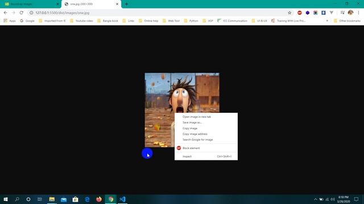Open the Web Tool bookmark folder
The image size is (364, 204).
tap(171, 20)
